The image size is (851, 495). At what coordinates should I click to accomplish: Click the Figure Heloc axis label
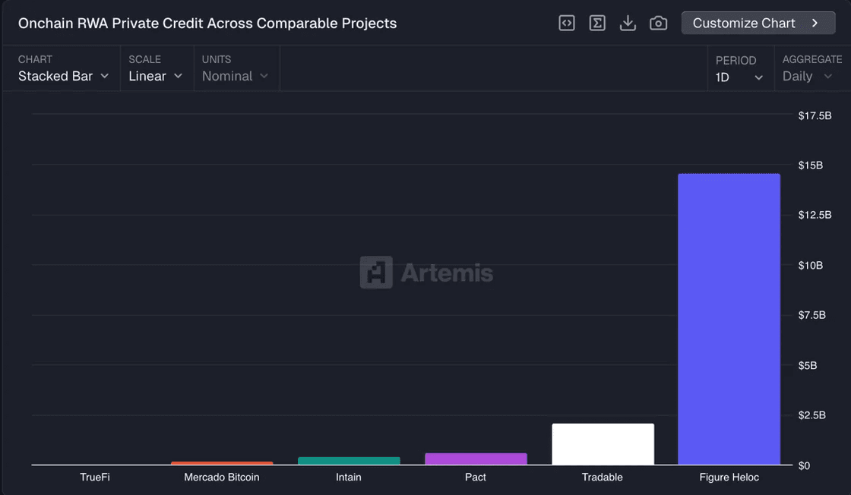click(x=729, y=477)
